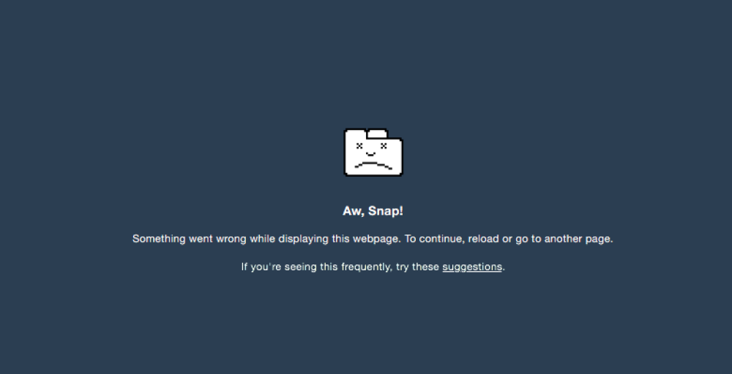Click the left X eye on sad folder

point(359,146)
